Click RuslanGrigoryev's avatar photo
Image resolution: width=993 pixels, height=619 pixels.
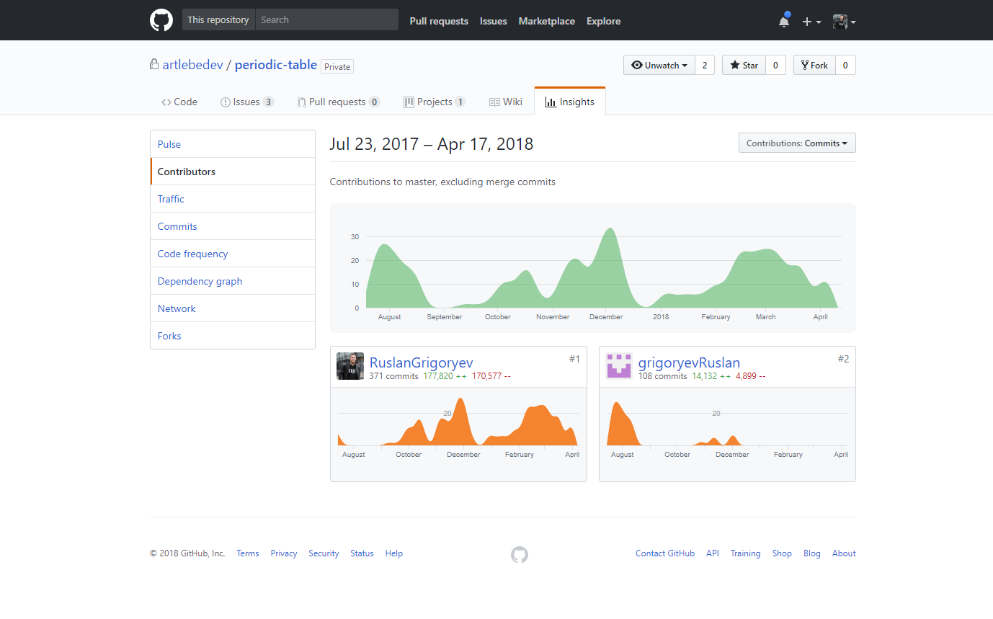tap(350, 366)
